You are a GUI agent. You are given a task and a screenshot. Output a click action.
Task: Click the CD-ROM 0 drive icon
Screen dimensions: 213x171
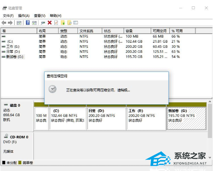coord(6,136)
